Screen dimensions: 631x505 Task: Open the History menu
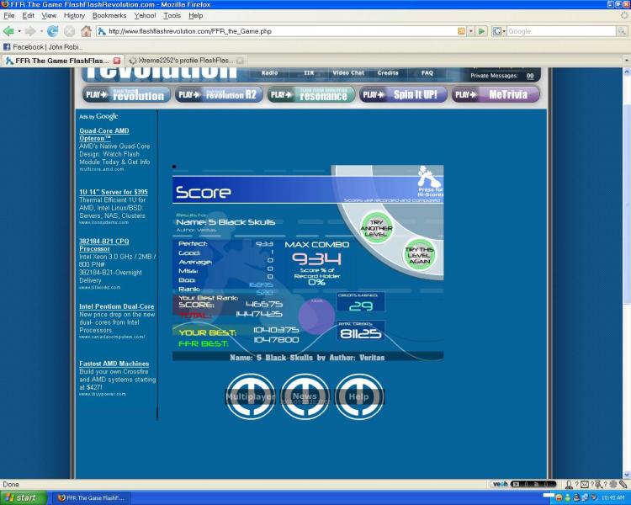[74, 15]
